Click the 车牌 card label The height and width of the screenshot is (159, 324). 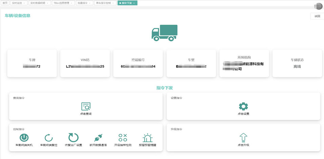[32, 60]
